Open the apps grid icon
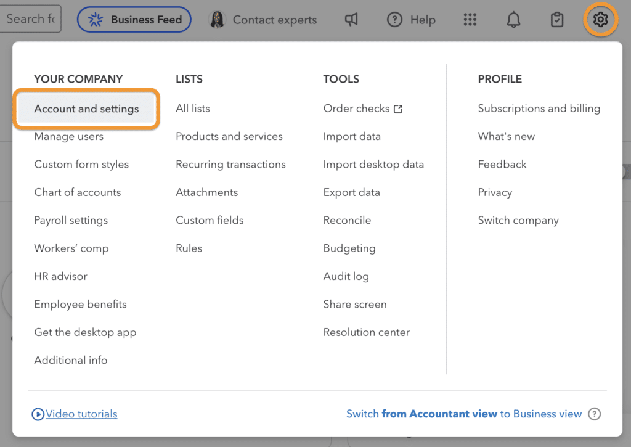Screen dimensions: 631x447 [x=470, y=19]
